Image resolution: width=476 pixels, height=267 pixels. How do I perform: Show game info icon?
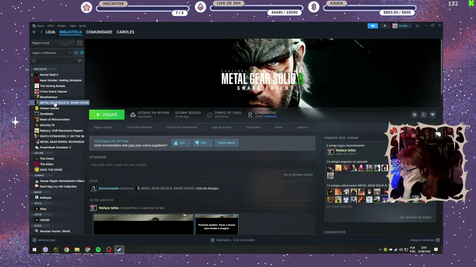pos(424,115)
